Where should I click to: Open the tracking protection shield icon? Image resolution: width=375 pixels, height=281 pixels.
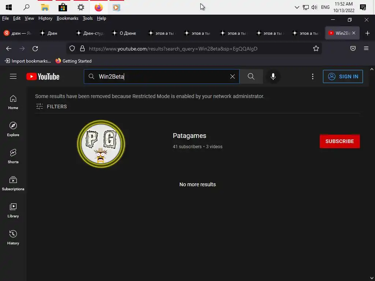pyautogui.click(x=72, y=49)
